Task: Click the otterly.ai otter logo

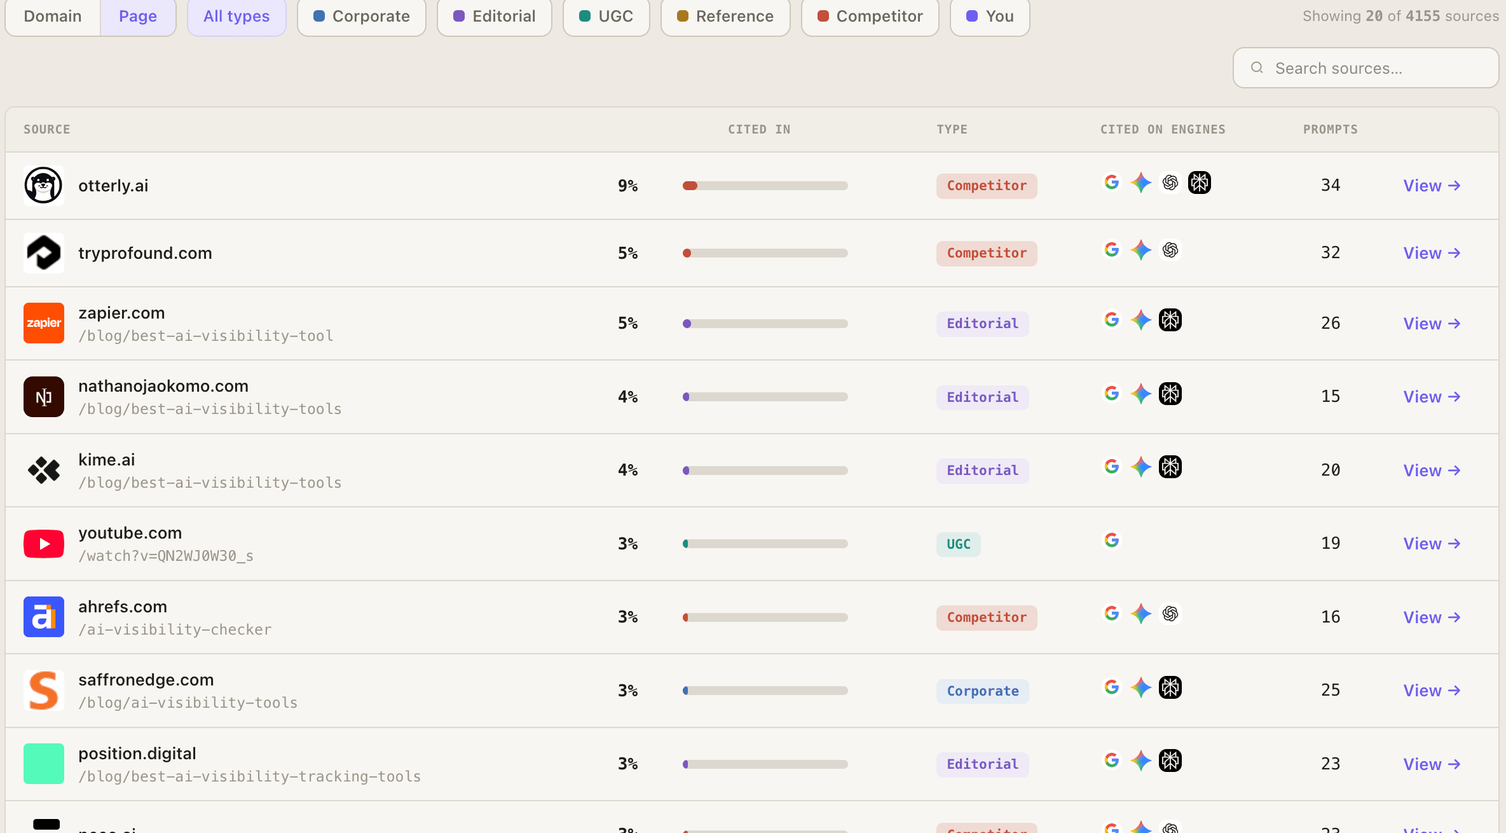Action: pyautogui.click(x=43, y=186)
